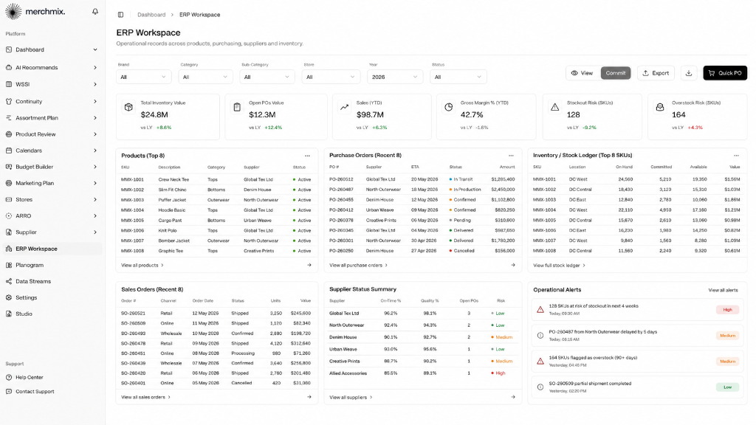The width and height of the screenshot is (756, 425).
Task: Switch to Commit mode
Action: 615,73
